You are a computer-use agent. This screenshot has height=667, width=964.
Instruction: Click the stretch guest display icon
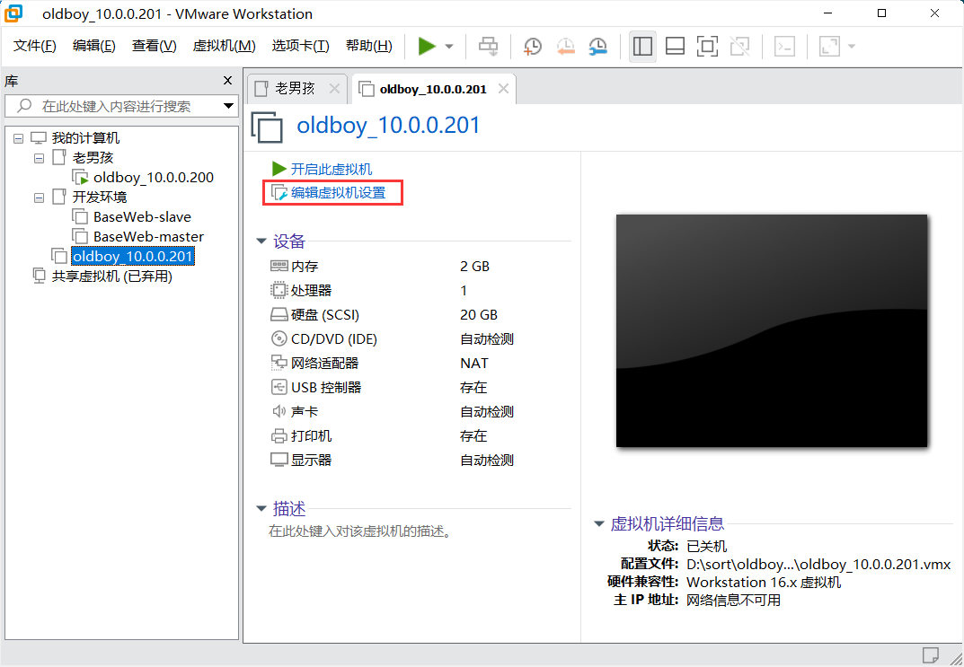pos(829,46)
